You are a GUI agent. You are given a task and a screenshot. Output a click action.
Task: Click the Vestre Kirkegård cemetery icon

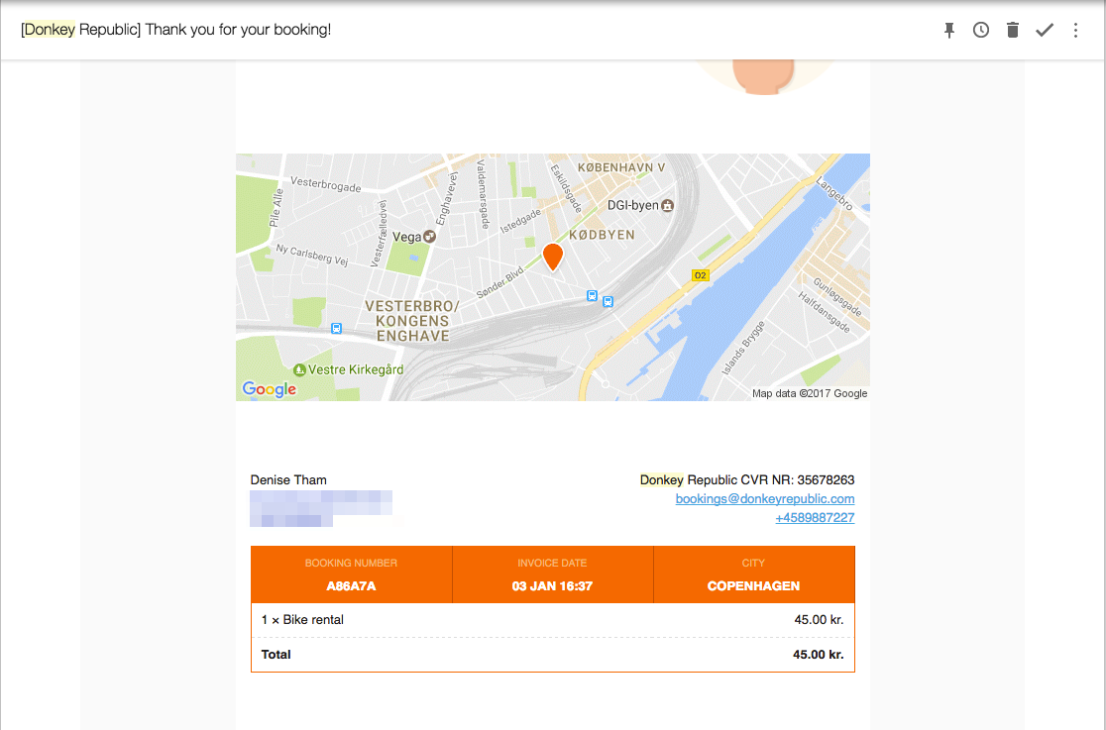point(299,369)
